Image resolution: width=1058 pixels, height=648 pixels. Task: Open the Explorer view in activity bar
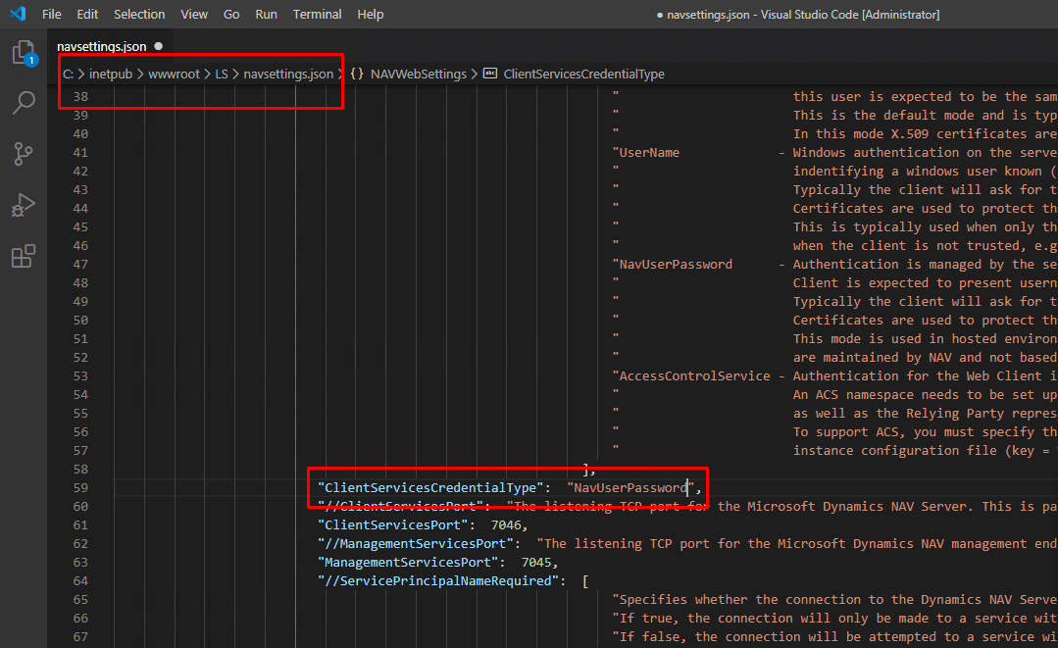pyautogui.click(x=24, y=53)
